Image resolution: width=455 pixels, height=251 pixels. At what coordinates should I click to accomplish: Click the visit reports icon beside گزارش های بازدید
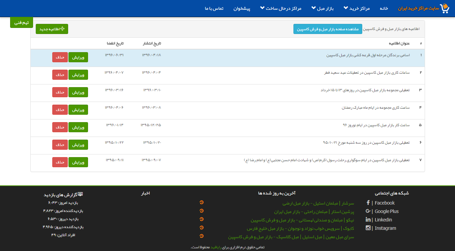(80, 194)
